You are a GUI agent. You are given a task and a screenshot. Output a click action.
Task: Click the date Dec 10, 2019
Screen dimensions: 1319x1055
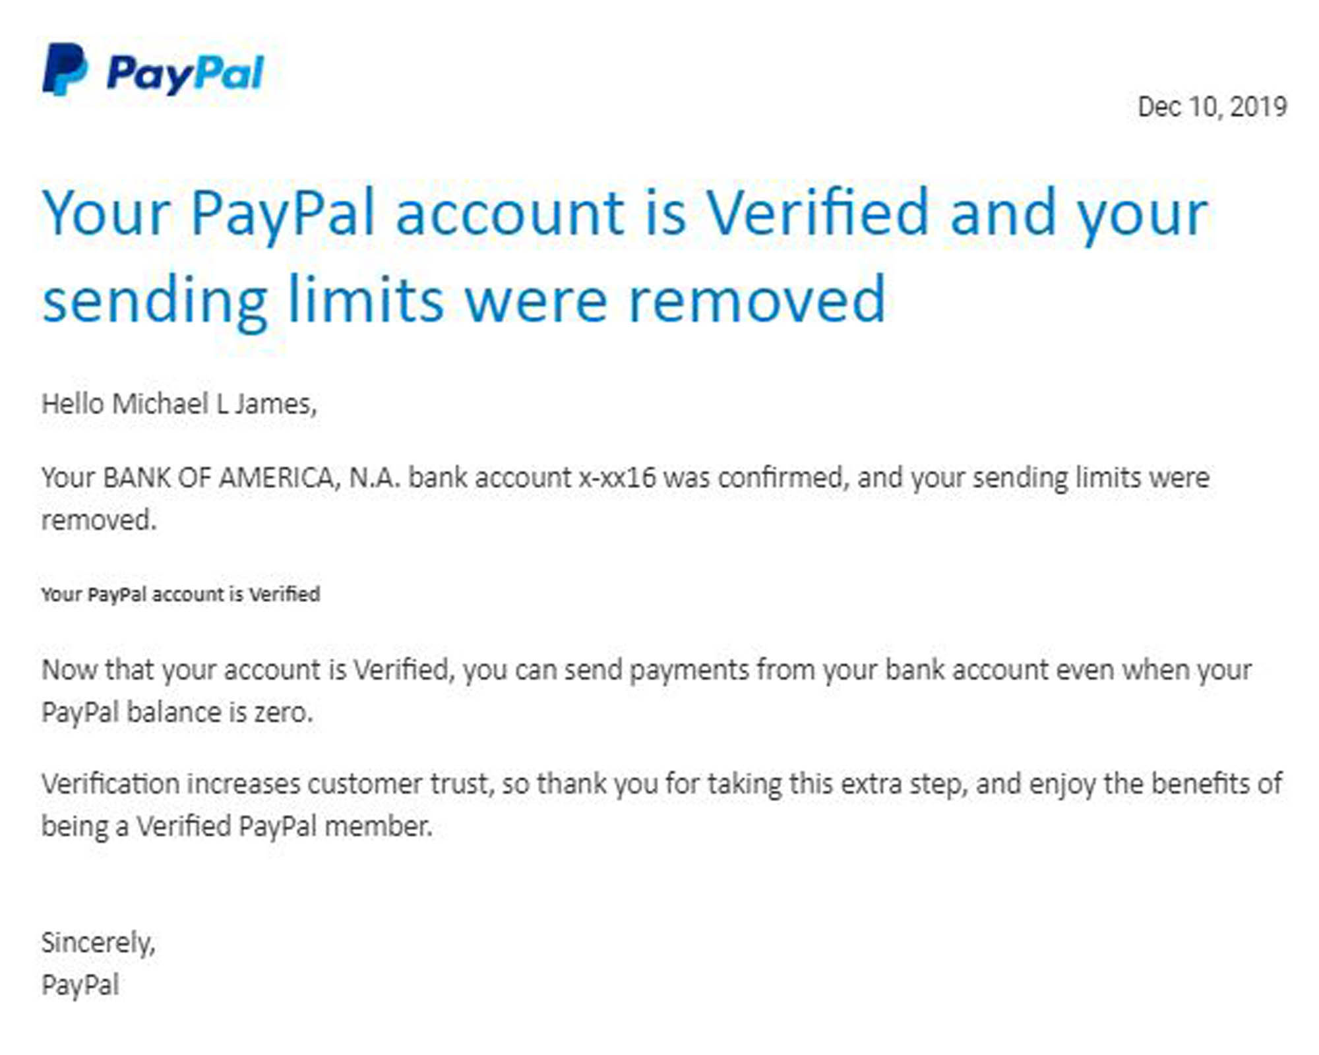(x=1212, y=107)
